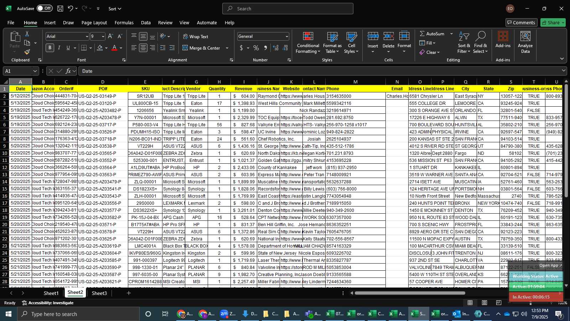Open the General number format dropdown
This screenshot has height=321, width=570.
point(287,36)
